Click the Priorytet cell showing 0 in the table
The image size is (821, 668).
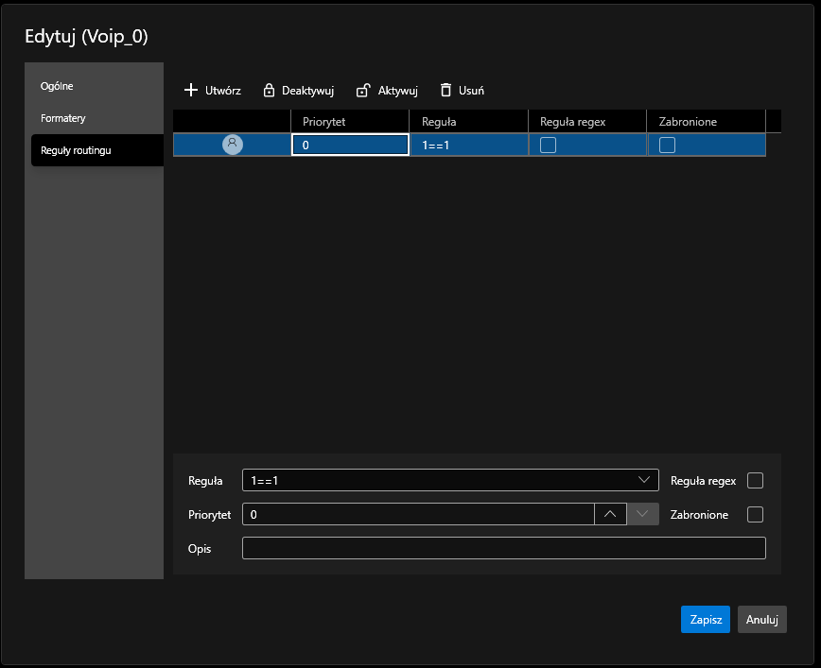click(x=350, y=145)
